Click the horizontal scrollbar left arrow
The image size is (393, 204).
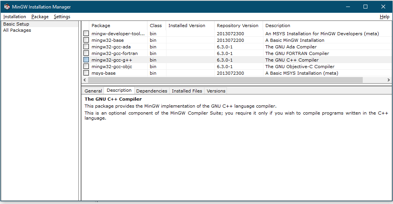[85, 80]
